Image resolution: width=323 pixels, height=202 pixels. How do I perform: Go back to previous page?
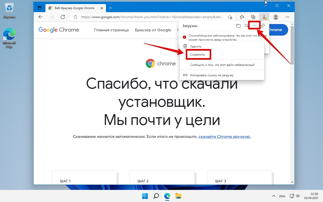tap(41, 17)
